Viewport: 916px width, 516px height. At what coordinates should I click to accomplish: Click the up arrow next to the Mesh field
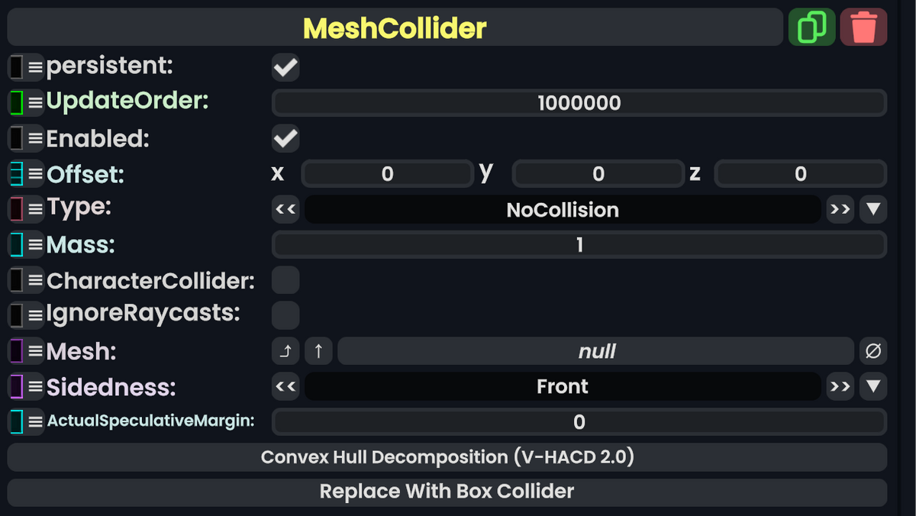point(318,350)
